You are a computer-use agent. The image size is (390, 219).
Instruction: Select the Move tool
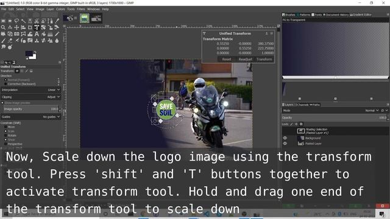(x=16, y=27)
